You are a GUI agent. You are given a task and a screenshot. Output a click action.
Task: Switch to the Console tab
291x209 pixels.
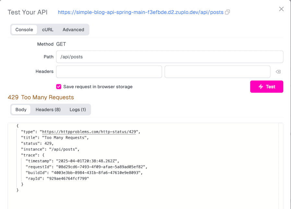[x=24, y=30]
